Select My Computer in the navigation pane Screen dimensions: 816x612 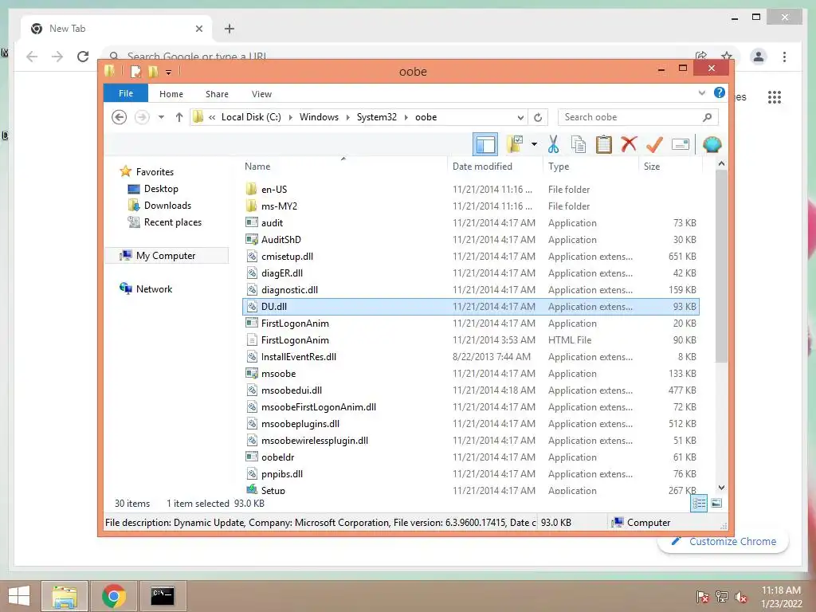(x=166, y=256)
